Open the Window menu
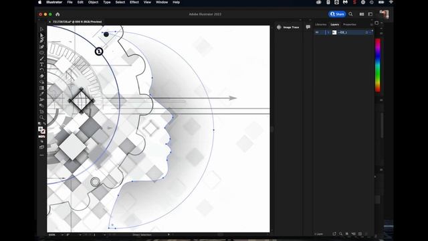 click(x=162, y=2)
